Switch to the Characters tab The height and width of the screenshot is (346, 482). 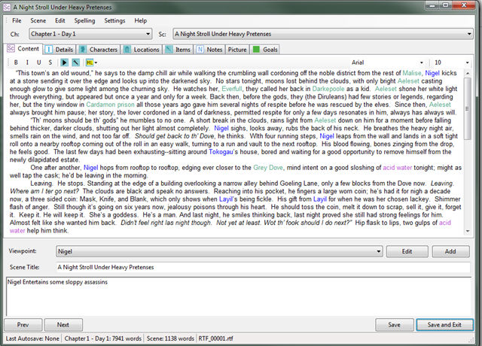click(99, 50)
